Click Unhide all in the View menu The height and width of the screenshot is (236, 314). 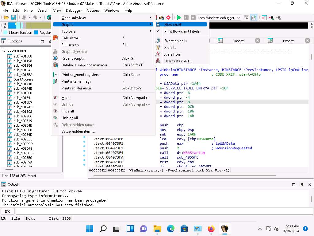tap(70, 118)
